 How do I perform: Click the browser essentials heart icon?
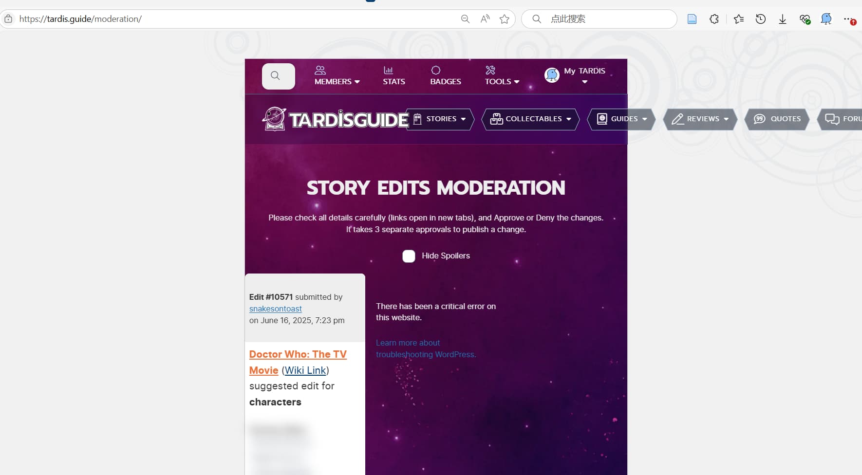coord(805,19)
